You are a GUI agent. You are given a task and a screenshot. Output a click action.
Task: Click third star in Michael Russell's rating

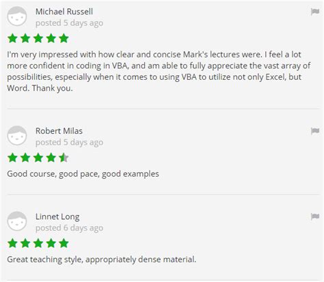(38, 38)
